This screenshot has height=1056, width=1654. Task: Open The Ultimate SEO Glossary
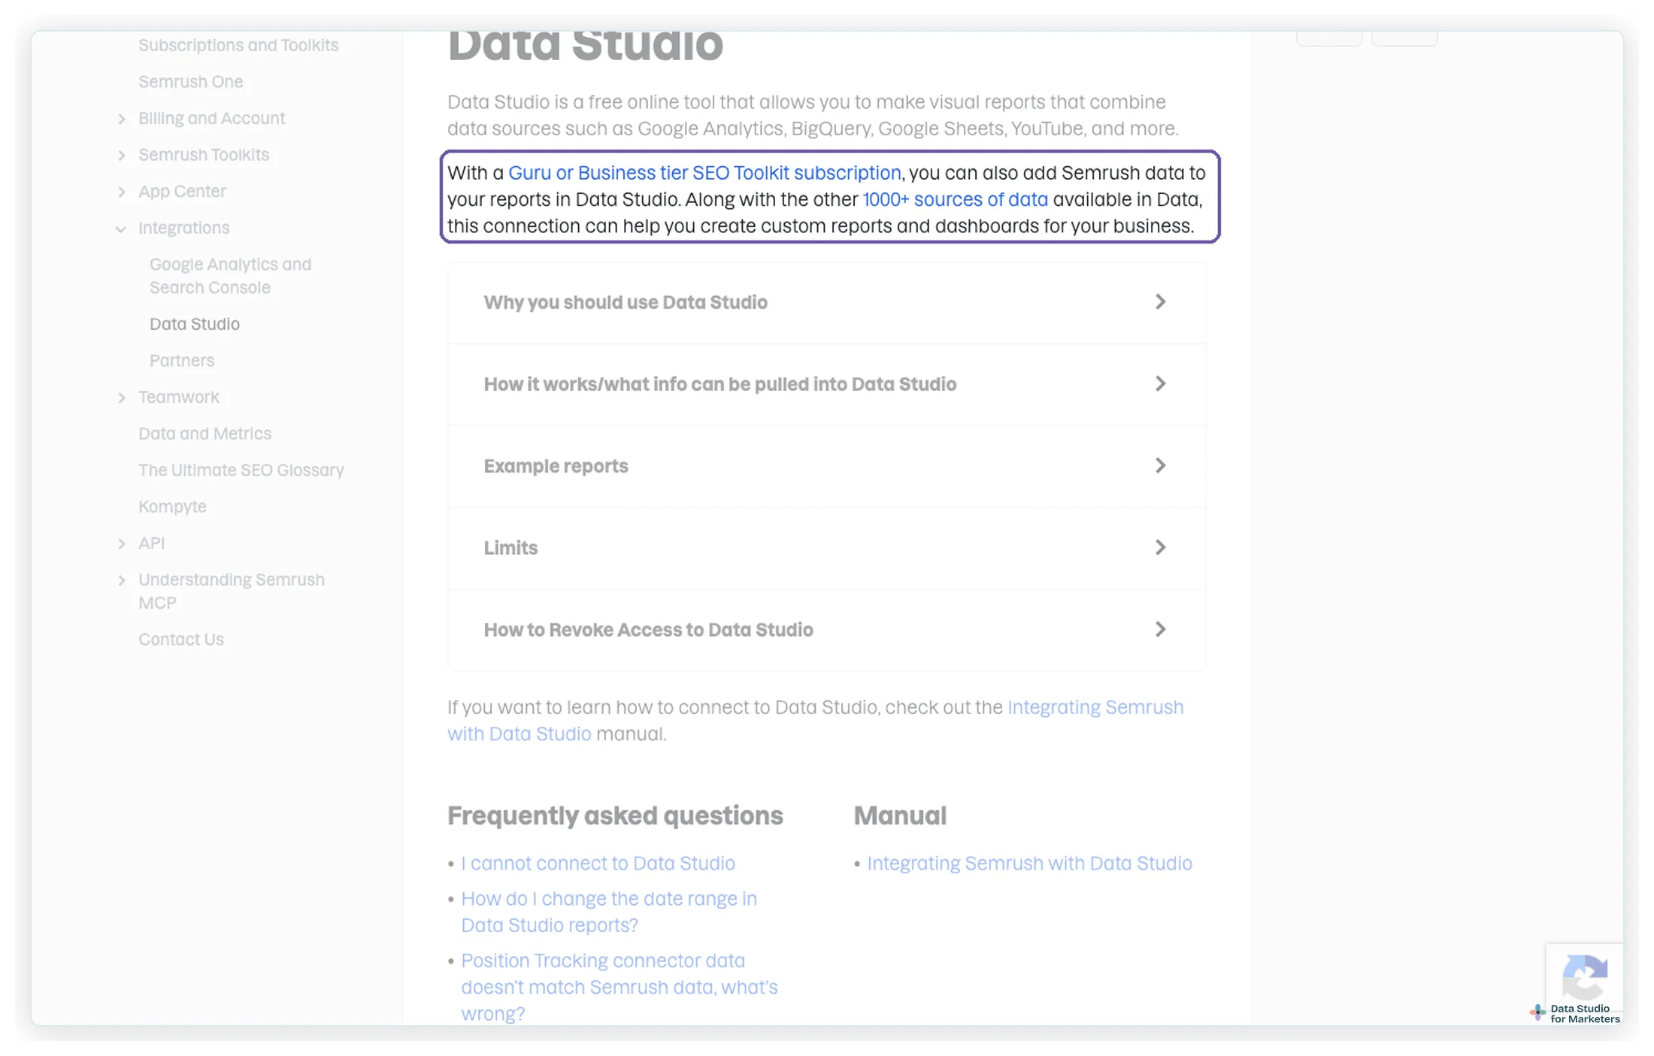(x=241, y=471)
